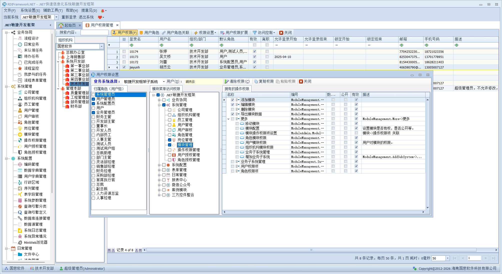Open the page size 50 dropdown

point(447,258)
